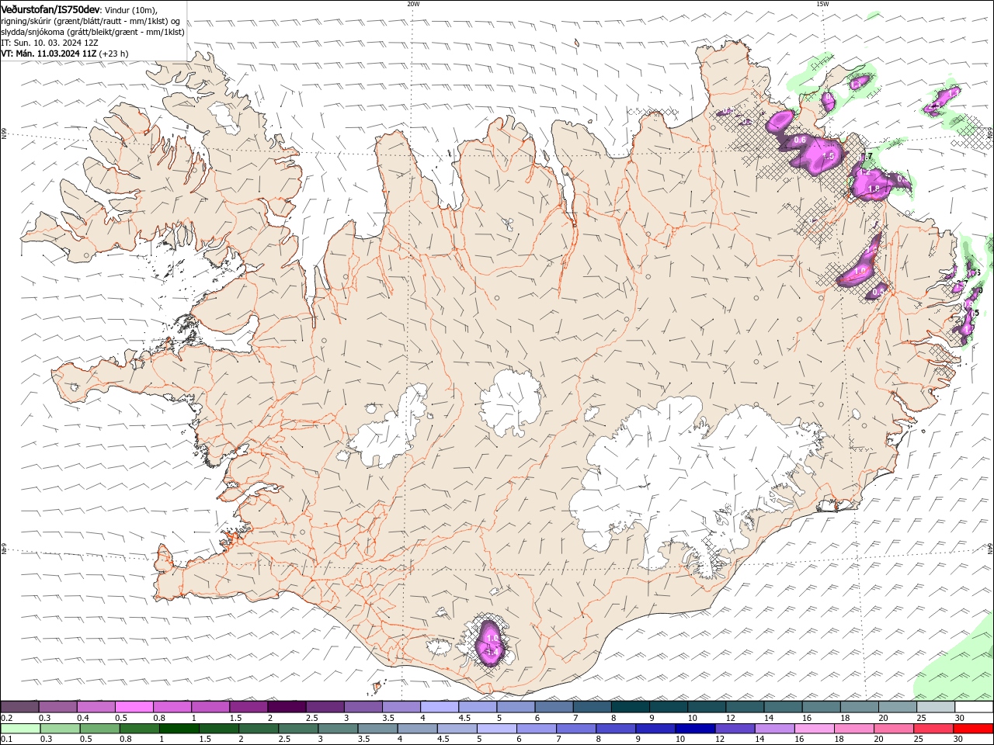The height and width of the screenshot is (745, 994).
Task: Pick the white snow swatch at 30
Action: coord(974,707)
